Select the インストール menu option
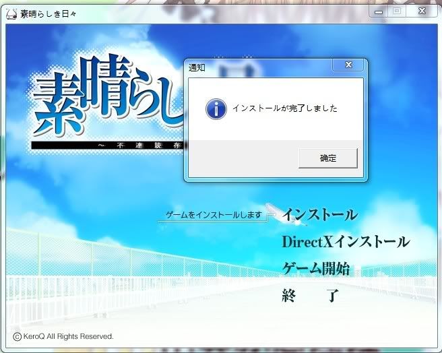The image size is (442, 353). (320, 215)
